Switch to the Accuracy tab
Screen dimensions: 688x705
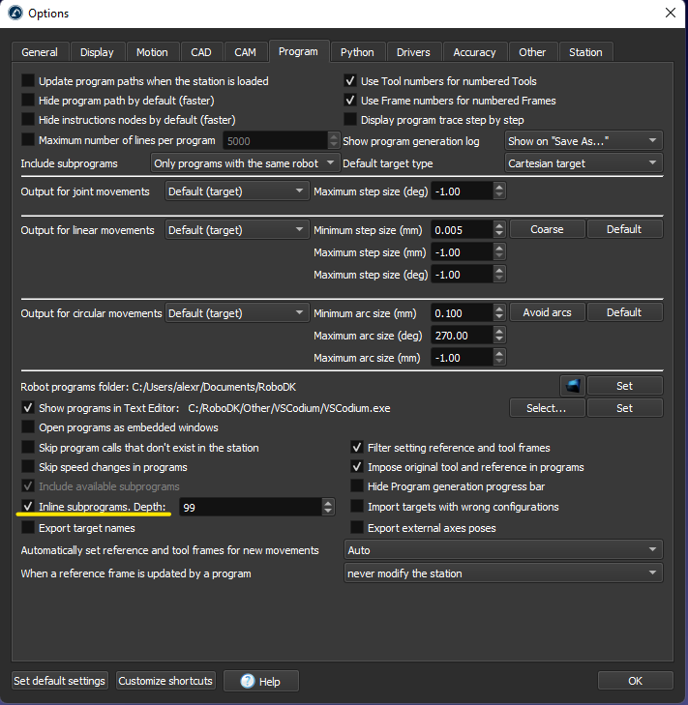pos(474,52)
